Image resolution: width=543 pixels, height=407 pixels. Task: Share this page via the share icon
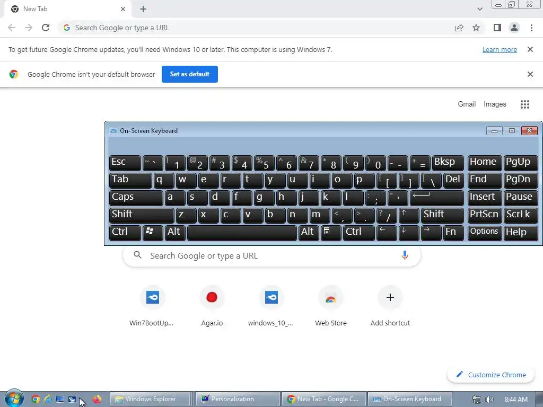click(x=459, y=28)
